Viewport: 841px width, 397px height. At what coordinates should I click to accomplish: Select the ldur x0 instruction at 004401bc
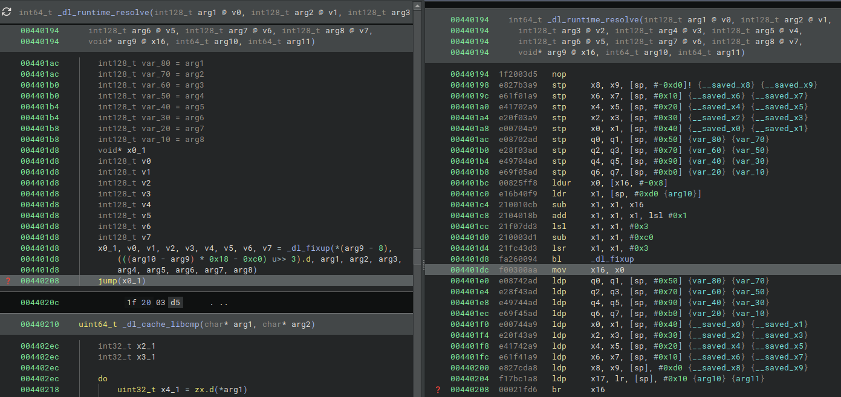point(561,182)
